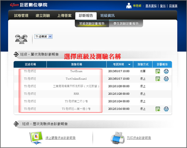
Task: Open the T1老師班 class dropdown
Action: click(x=43, y=36)
